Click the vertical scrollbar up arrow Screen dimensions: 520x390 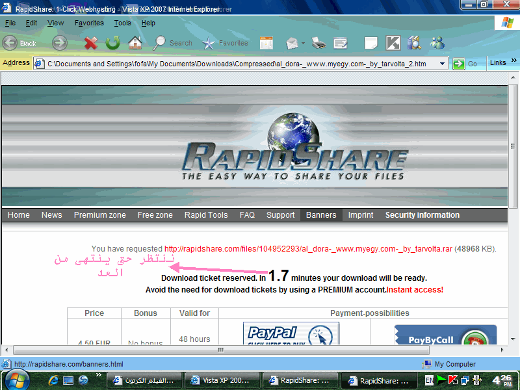coord(513,77)
